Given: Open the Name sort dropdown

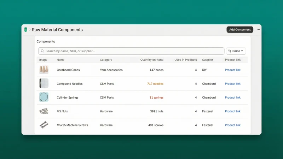Looking at the screenshot, I should [x=236, y=51].
